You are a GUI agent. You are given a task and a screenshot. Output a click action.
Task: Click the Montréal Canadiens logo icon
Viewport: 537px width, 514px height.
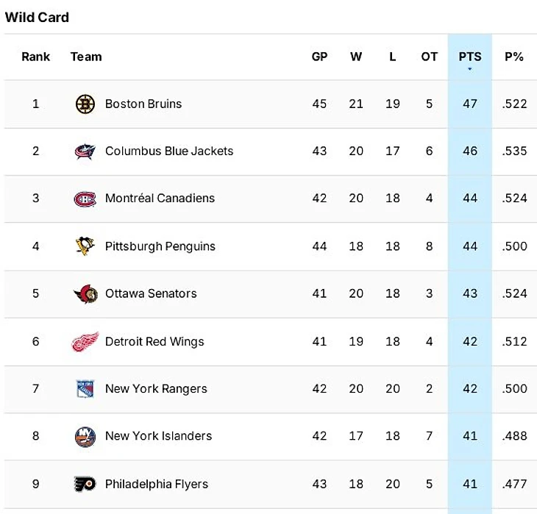[85, 199]
